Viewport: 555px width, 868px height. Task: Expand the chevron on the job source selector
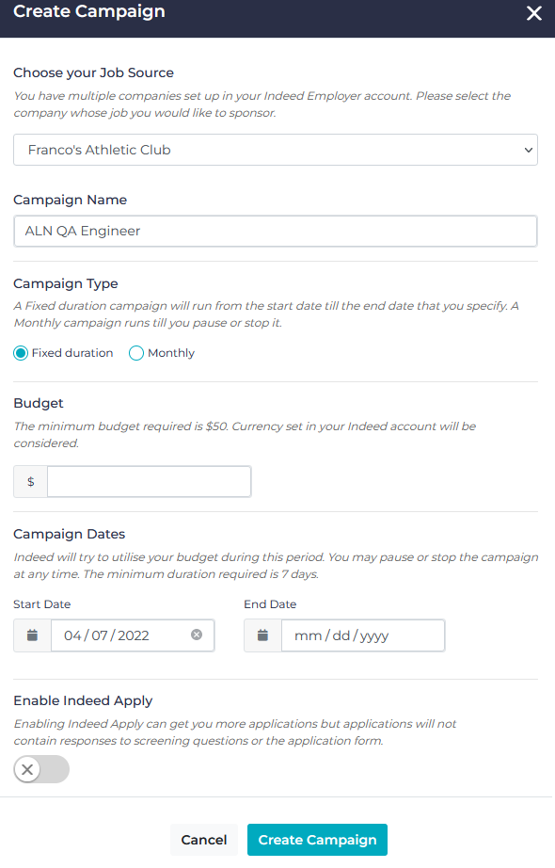point(530,149)
